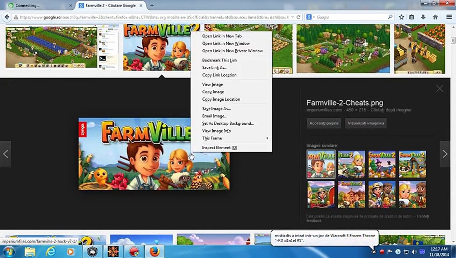The width and height of the screenshot is (456, 258).
Task: Go to the next image arrow
Action: [x=445, y=154]
